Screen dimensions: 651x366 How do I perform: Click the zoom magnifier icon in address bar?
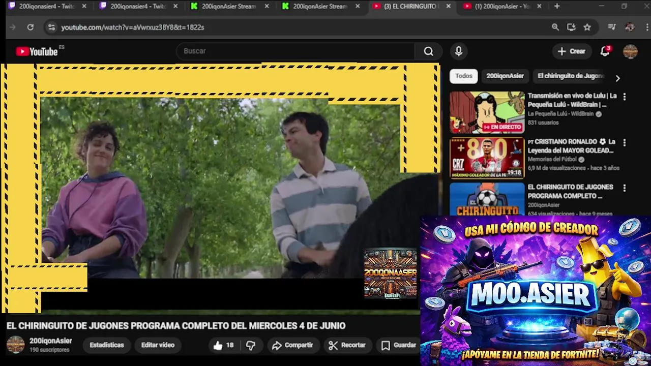(x=555, y=27)
